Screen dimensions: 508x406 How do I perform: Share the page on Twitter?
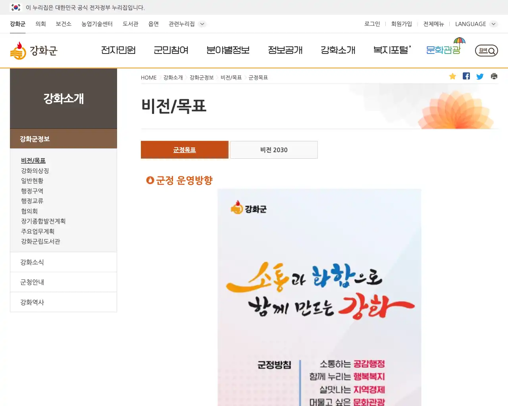480,76
